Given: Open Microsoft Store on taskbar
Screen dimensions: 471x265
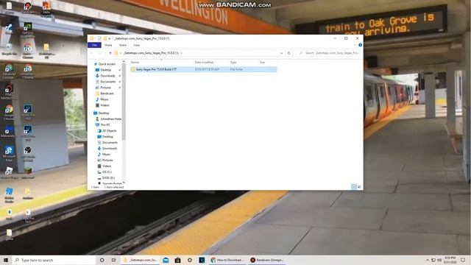Looking at the screenshot, I should [177, 260].
